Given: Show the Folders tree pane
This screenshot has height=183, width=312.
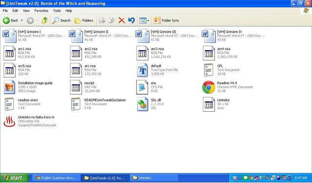Looking at the screenshot, I should point(83,20).
